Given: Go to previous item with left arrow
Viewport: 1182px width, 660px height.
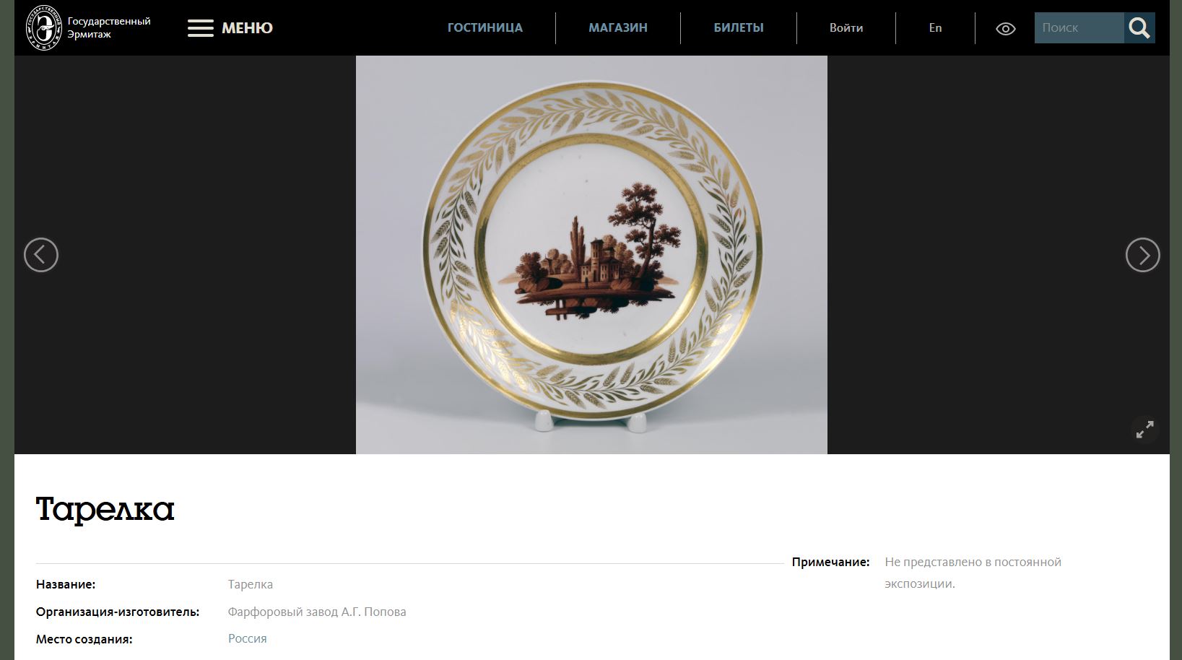Looking at the screenshot, I should click(41, 255).
